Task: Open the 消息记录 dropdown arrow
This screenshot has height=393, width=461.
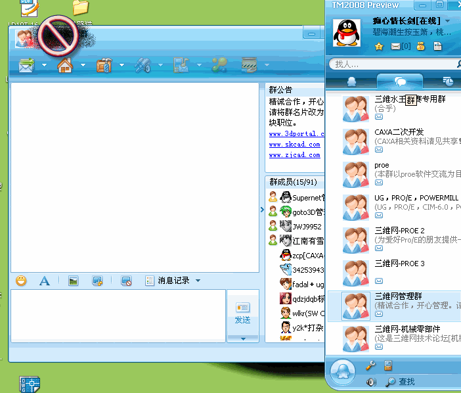Action: coord(198,281)
